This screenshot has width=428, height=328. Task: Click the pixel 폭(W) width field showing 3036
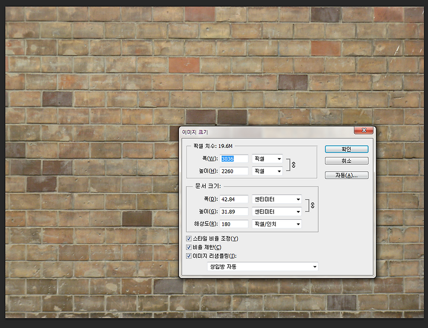(x=234, y=159)
